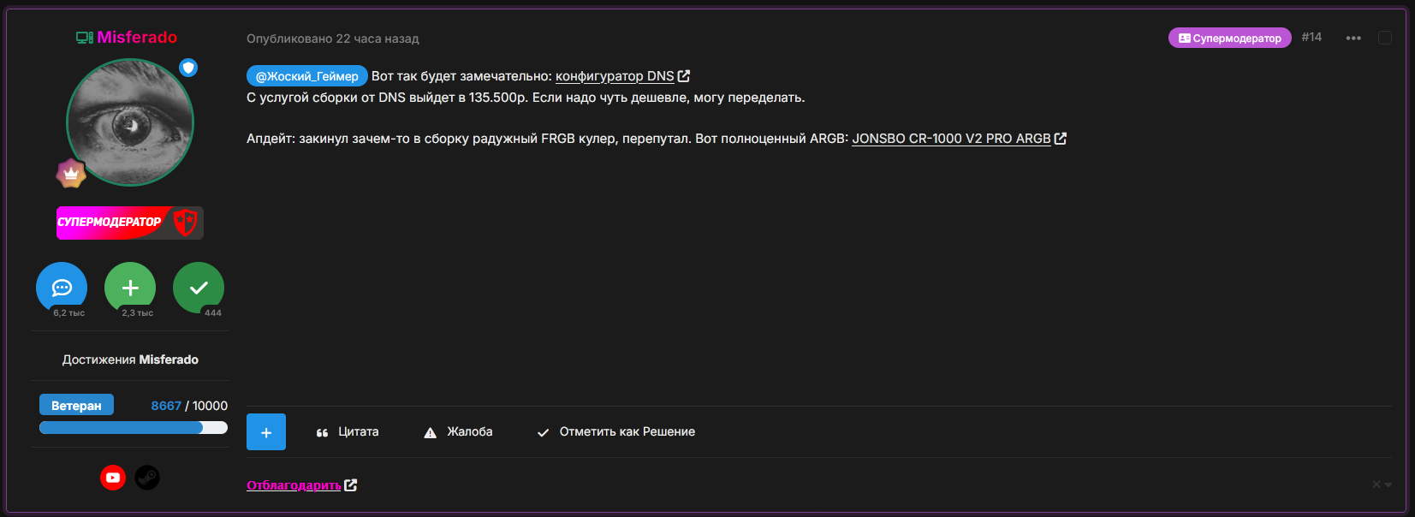Open the Misferado eye avatar
This screenshot has height=517, width=1415.
[x=130, y=122]
